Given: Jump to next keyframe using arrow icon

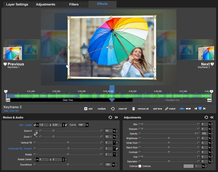Looking at the screenshot, I should click(205, 109).
